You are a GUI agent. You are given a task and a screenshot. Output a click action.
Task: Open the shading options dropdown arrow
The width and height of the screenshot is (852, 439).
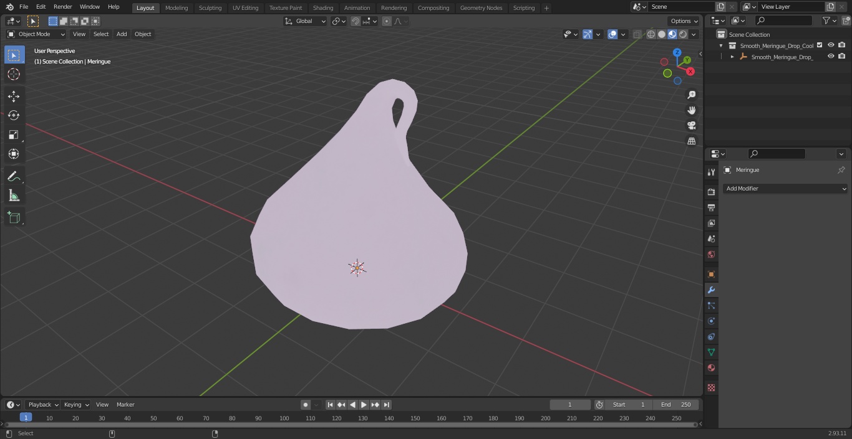point(694,34)
